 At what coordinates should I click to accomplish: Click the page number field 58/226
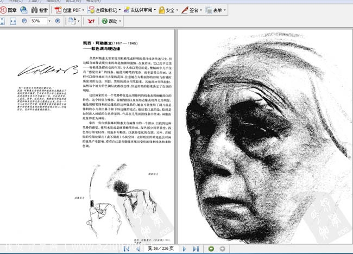(161, 249)
